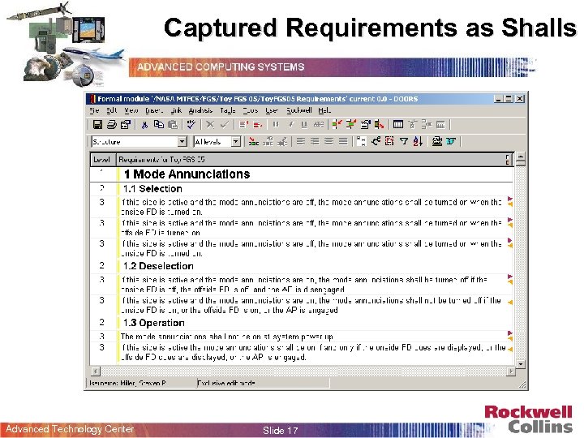Select heading 1.2 Deselection
The width and height of the screenshot is (584, 438).
158,266
